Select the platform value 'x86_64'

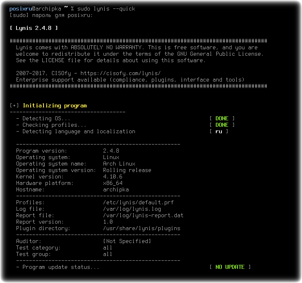pyautogui.click(x=113, y=183)
